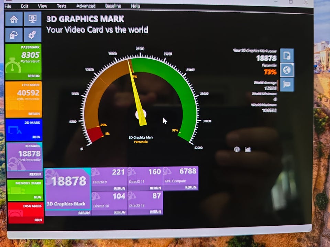Viewport: 330px width, 247px height.
Task: Switch to the gauge view icon
Action: 237,149
